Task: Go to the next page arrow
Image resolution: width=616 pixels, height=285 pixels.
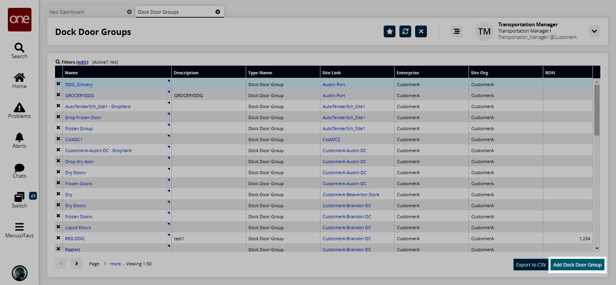Action: tap(77, 264)
